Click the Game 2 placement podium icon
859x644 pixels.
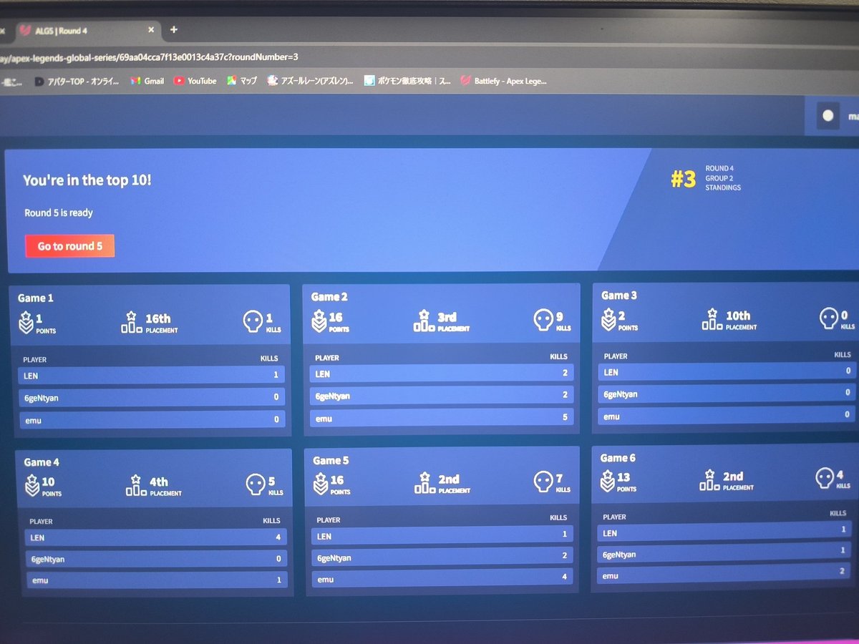pyautogui.click(x=424, y=321)
